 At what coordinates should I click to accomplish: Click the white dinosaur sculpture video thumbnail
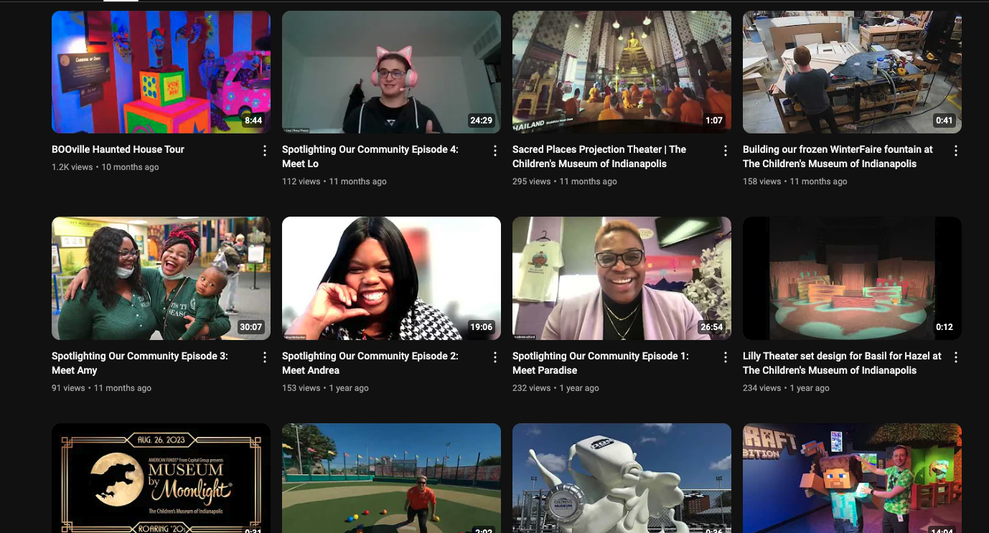point(622,479)
